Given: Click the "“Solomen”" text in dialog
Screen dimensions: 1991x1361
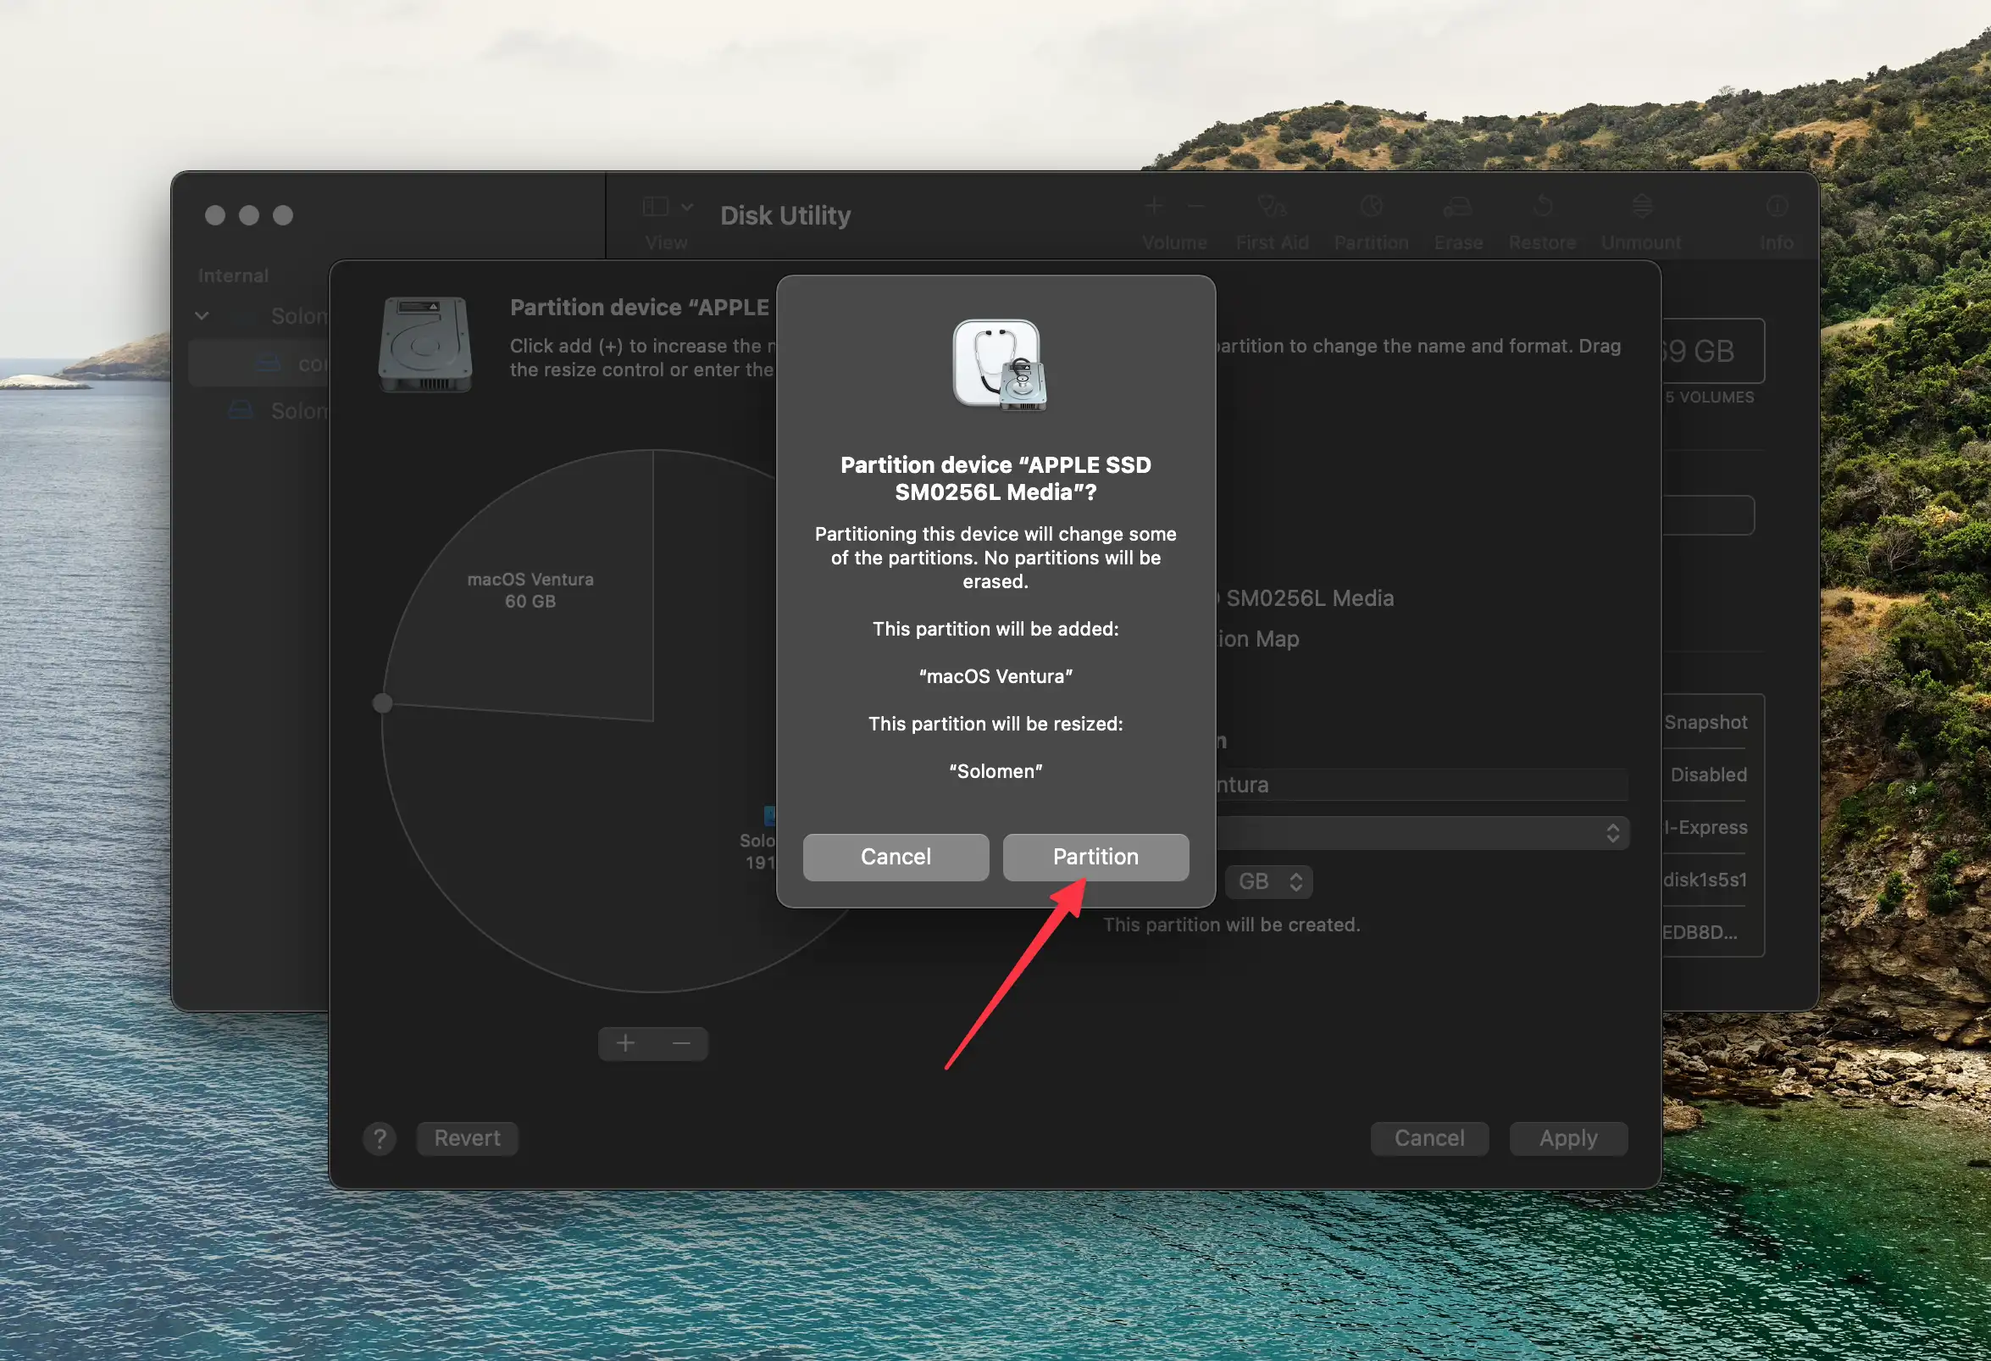Looking at the screenshot, I should click(x=995, y=771).
